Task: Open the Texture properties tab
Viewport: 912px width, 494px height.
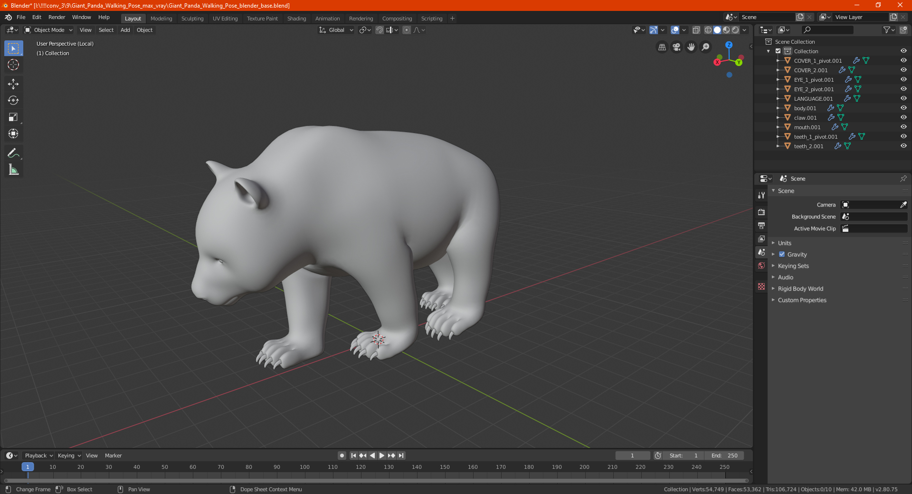Action: click(761, 286)
